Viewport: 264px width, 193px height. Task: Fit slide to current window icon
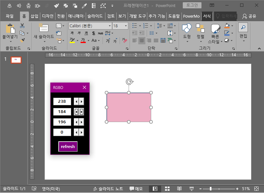[256, 189]
